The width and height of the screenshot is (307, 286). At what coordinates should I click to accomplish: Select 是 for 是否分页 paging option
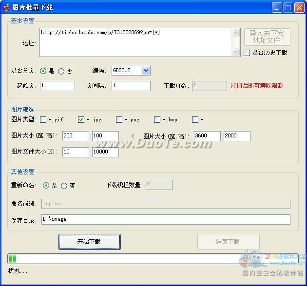pyautogui.click(x=43, y=71)
